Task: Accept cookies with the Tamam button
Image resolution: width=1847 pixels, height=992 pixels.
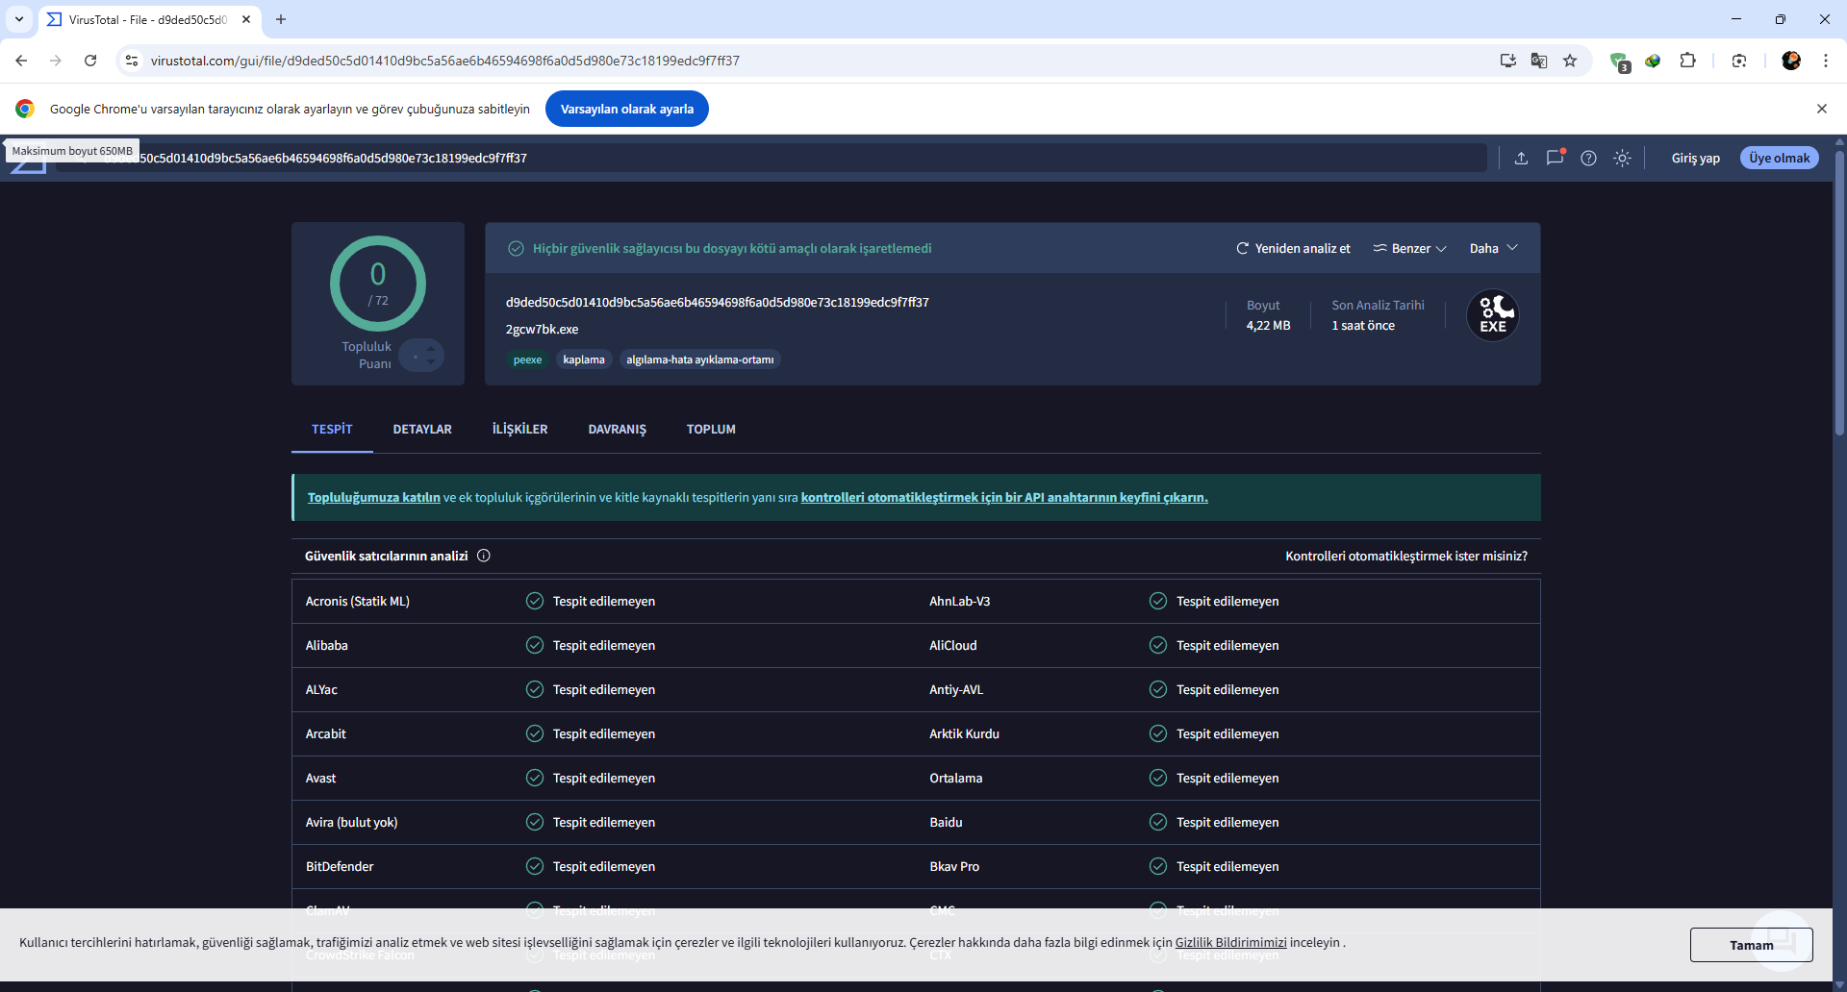Action: pos(1752,945)
